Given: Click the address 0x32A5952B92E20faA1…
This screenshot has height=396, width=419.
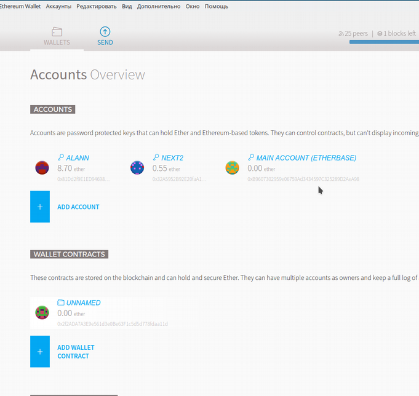Looking at the screenshot, I should pos(179,179).
